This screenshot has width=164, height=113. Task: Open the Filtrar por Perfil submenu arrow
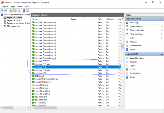tap(162, 26)
